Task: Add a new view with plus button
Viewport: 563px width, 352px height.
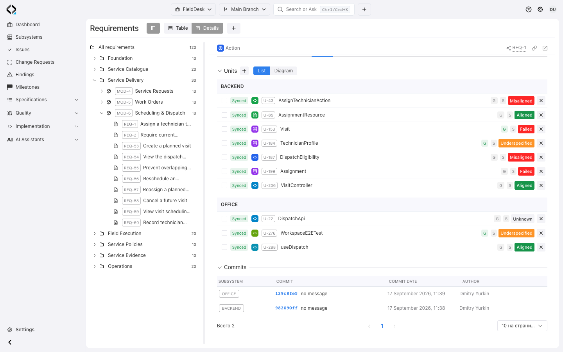Action: (x=234, y=28)
